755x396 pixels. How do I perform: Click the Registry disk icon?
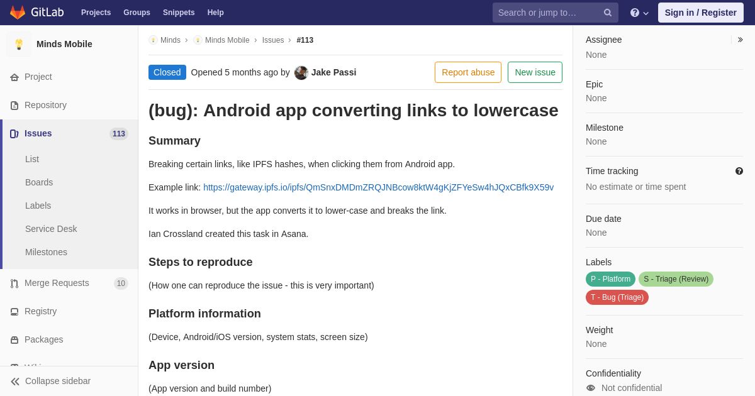click(x=14, y=312)
